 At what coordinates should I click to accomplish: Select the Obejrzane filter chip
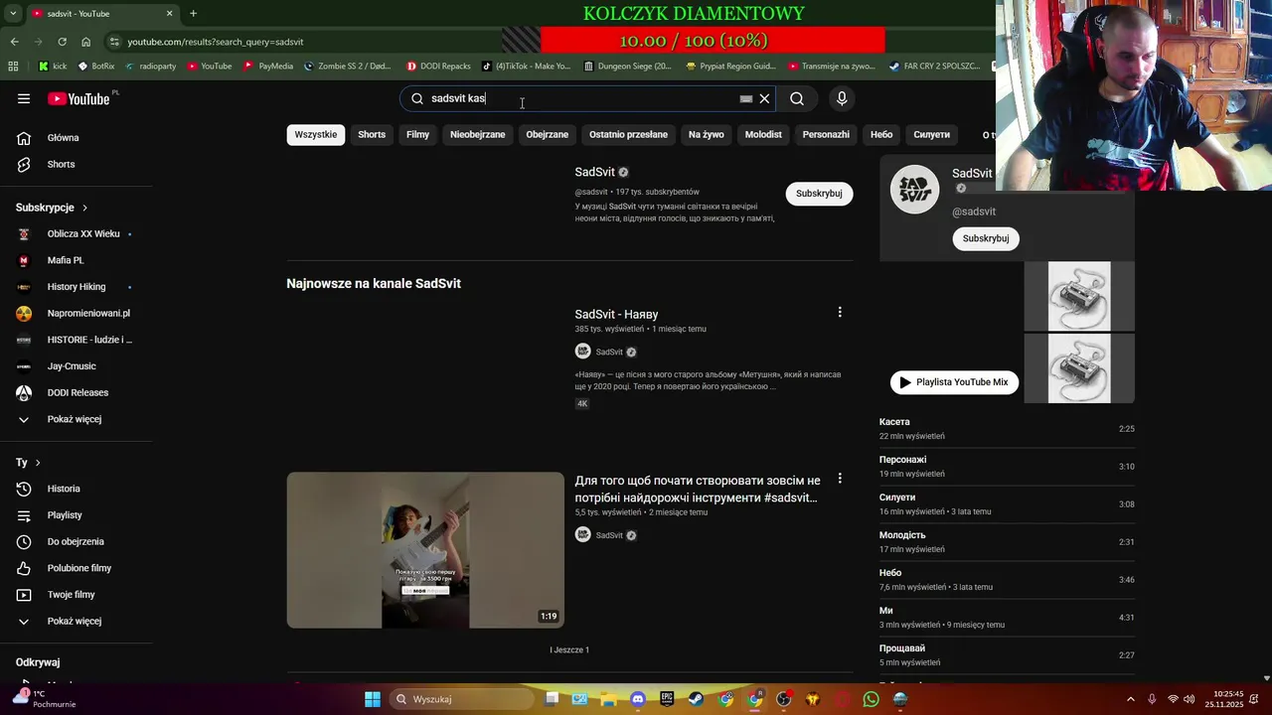548,134
